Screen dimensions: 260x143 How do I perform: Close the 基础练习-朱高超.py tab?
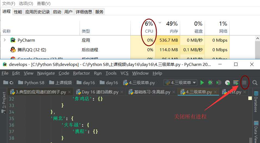coord(174,92)
